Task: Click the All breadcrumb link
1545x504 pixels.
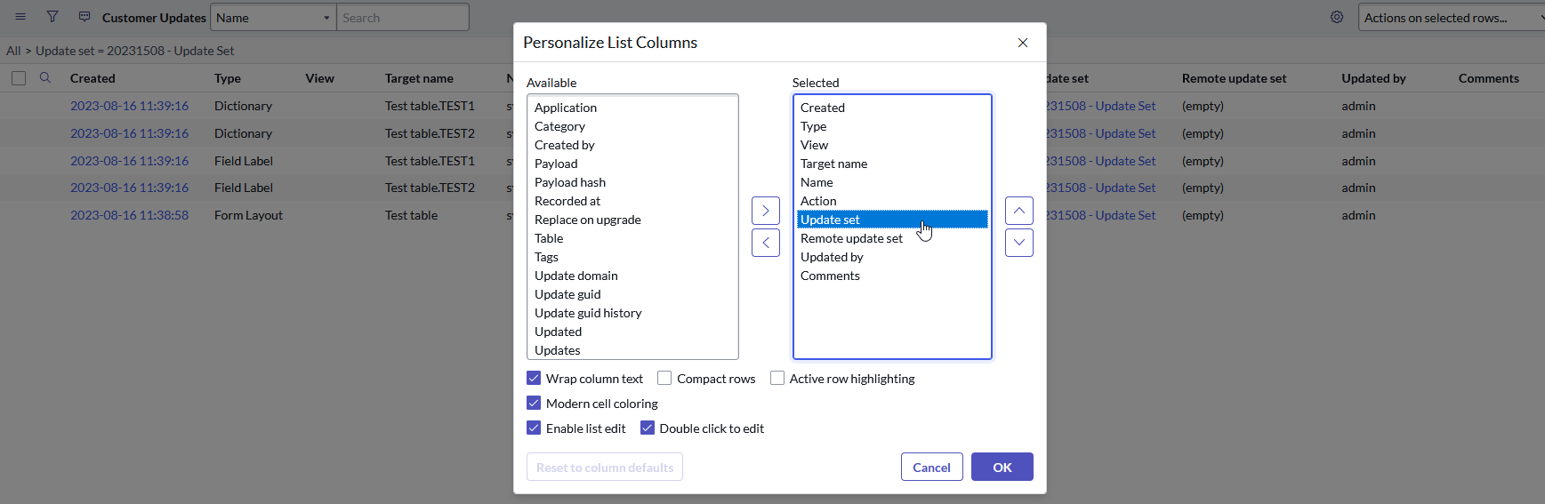Action: coord(13,51)
